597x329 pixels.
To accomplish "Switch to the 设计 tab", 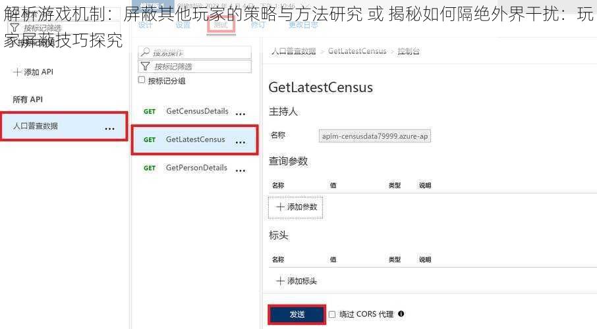I will pyautogui.click(x=145, y=25).
